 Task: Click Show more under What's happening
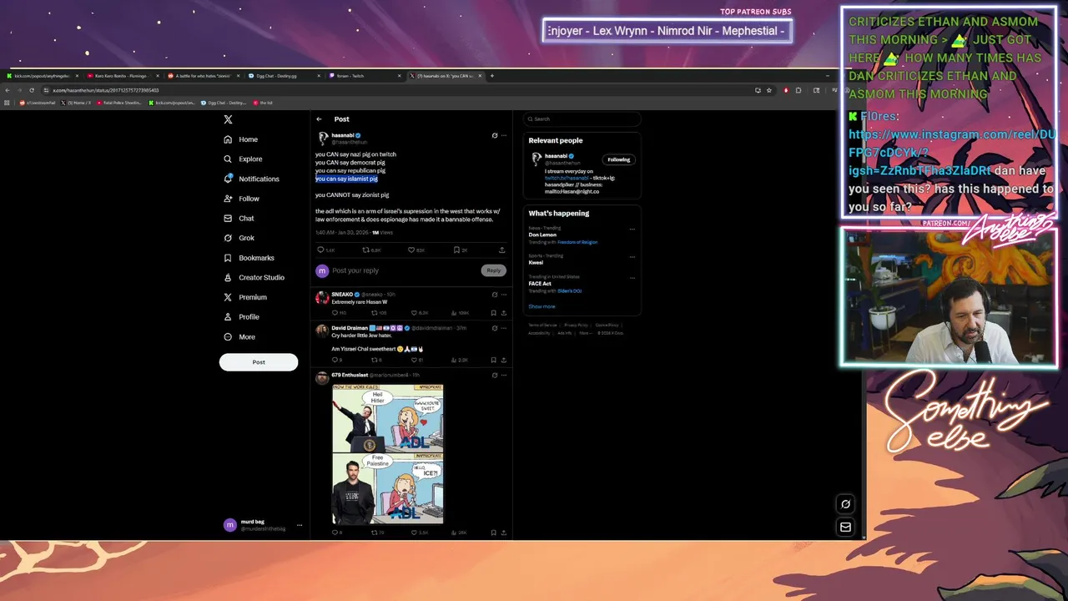pyautogui.click(x=542, y=306)
